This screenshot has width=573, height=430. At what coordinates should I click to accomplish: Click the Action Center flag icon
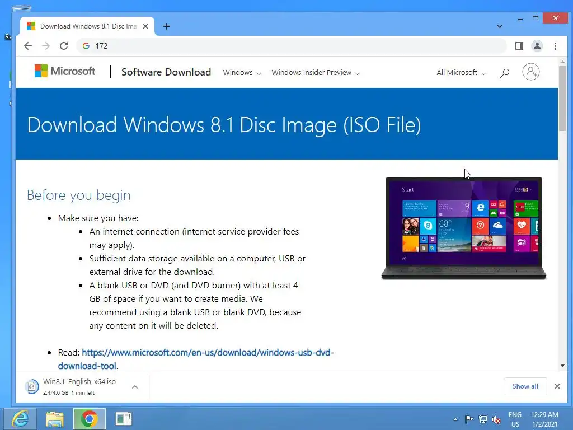click(x=469, y=419)
